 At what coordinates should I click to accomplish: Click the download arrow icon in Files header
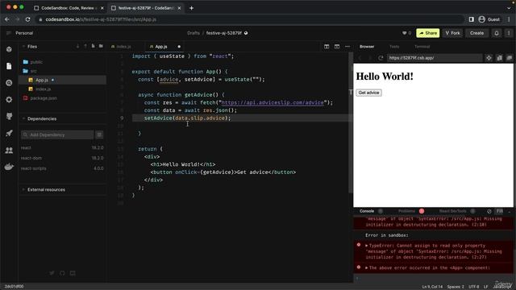tap(77, 47)
